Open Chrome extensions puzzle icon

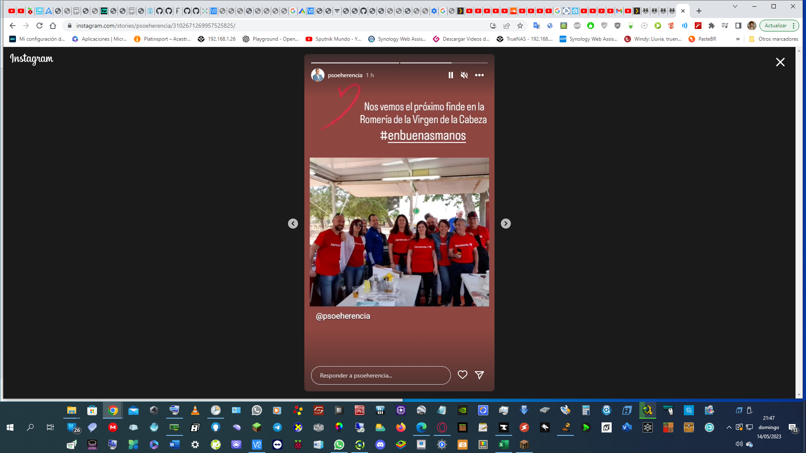(x=711, y=26)
